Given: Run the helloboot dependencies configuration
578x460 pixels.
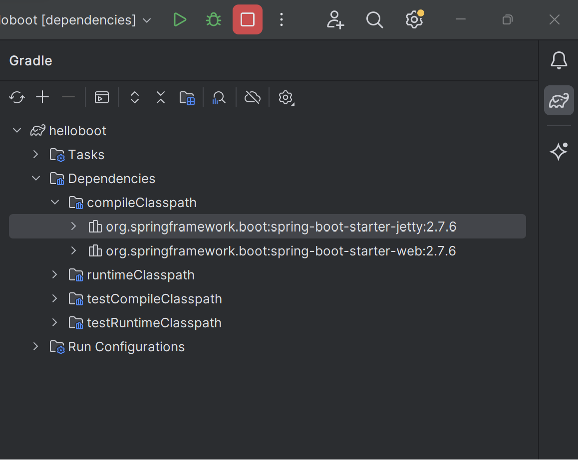Looking at the screenshot, I should [180, 19].
